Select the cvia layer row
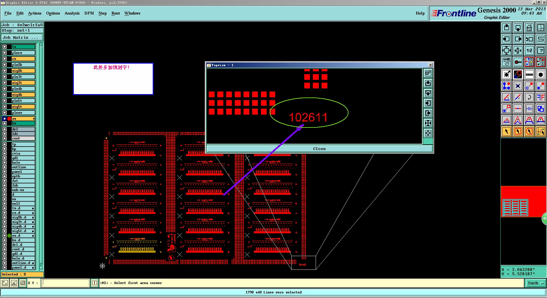 tap(23, 153)
